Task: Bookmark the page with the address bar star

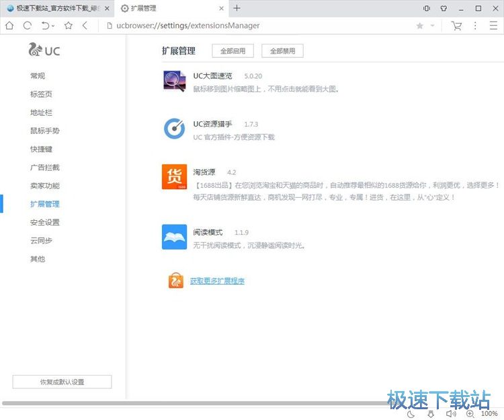Action: point(419,26)
